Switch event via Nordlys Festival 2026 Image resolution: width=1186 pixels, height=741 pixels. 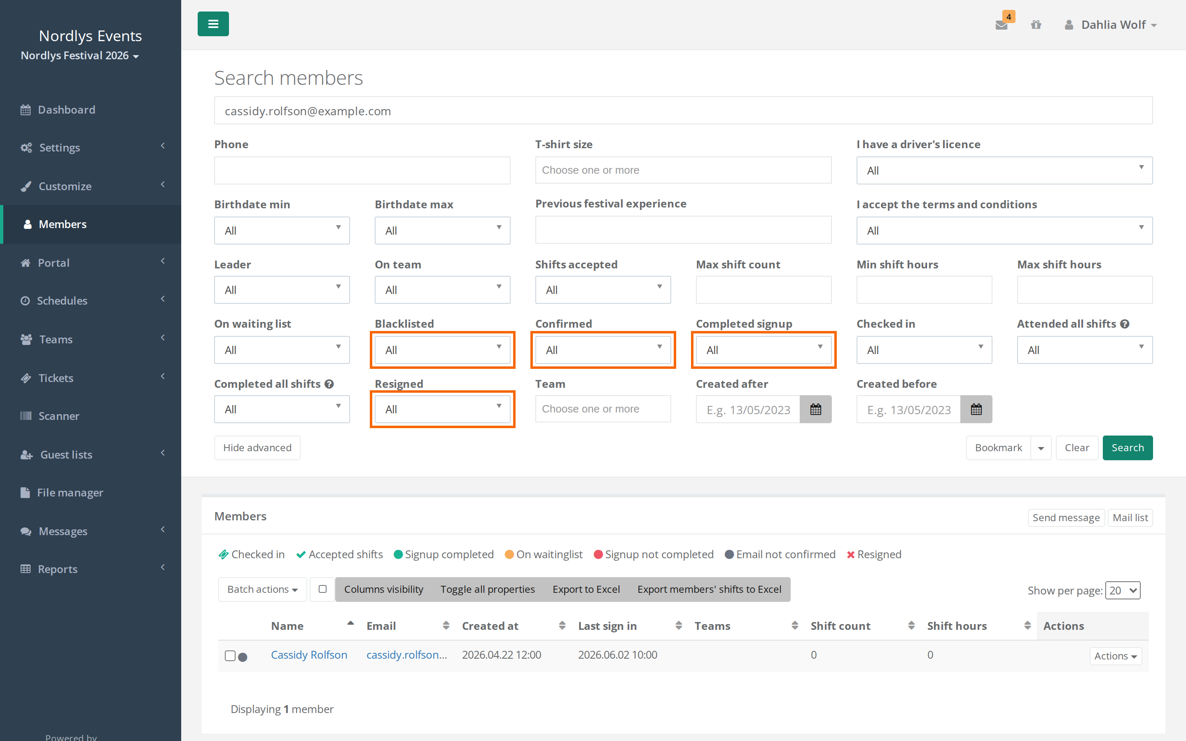[80, 56]
